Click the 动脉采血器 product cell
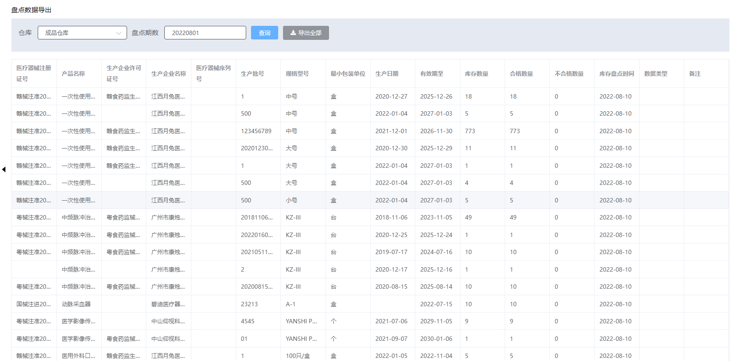This screenshot has height=361, width=736. 76,304
